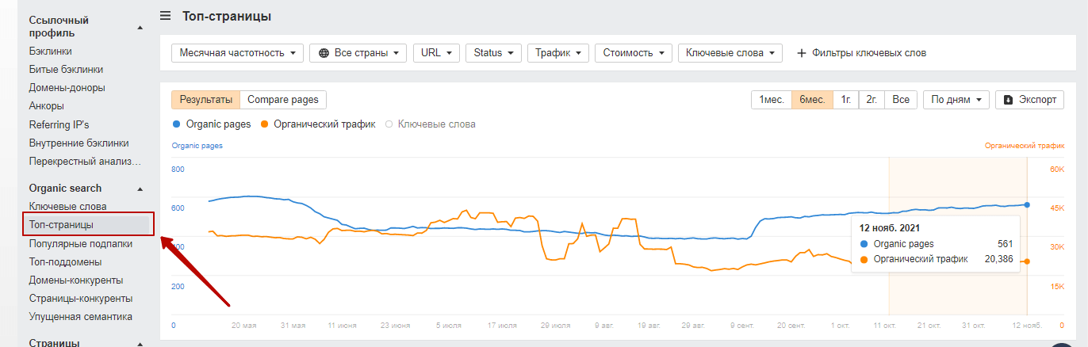Open Анкоры in the sidebar
1088x347 pixels.
tap(47, 106)
